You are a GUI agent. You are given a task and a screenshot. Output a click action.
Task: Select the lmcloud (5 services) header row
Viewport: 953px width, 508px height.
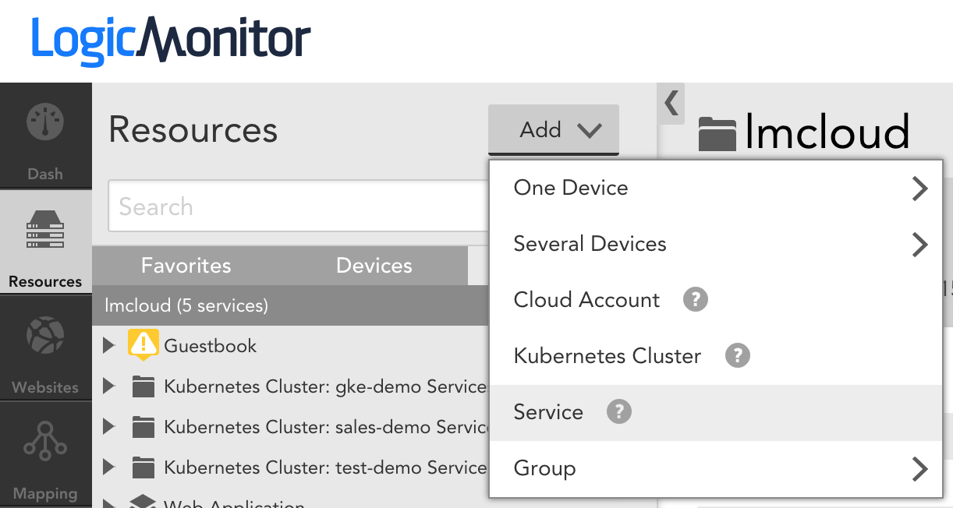[291, 305]
